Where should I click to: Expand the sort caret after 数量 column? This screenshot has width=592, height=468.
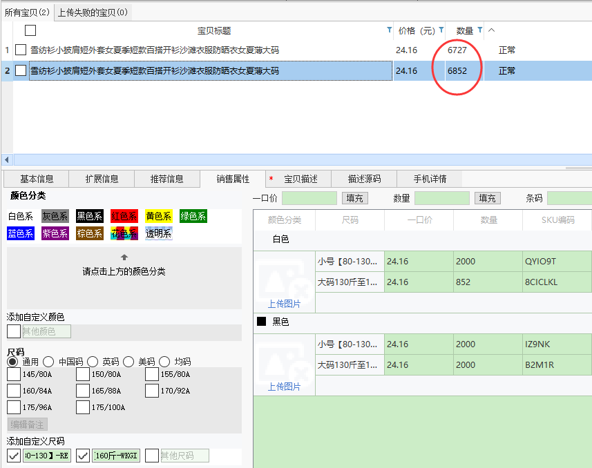coord(491,30)
